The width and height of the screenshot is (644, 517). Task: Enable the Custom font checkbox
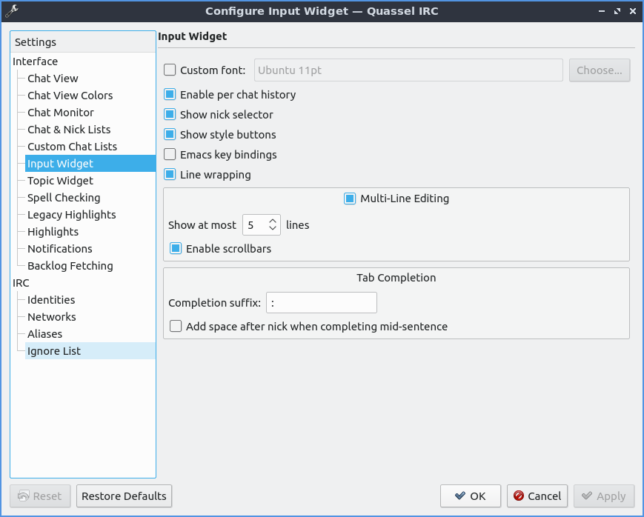click(x=170, y=70)
